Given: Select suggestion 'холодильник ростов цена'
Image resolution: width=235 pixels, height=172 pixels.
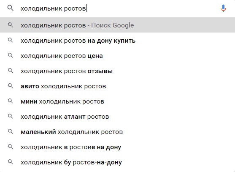Looking at the screenshot, I should pos(117,55).
